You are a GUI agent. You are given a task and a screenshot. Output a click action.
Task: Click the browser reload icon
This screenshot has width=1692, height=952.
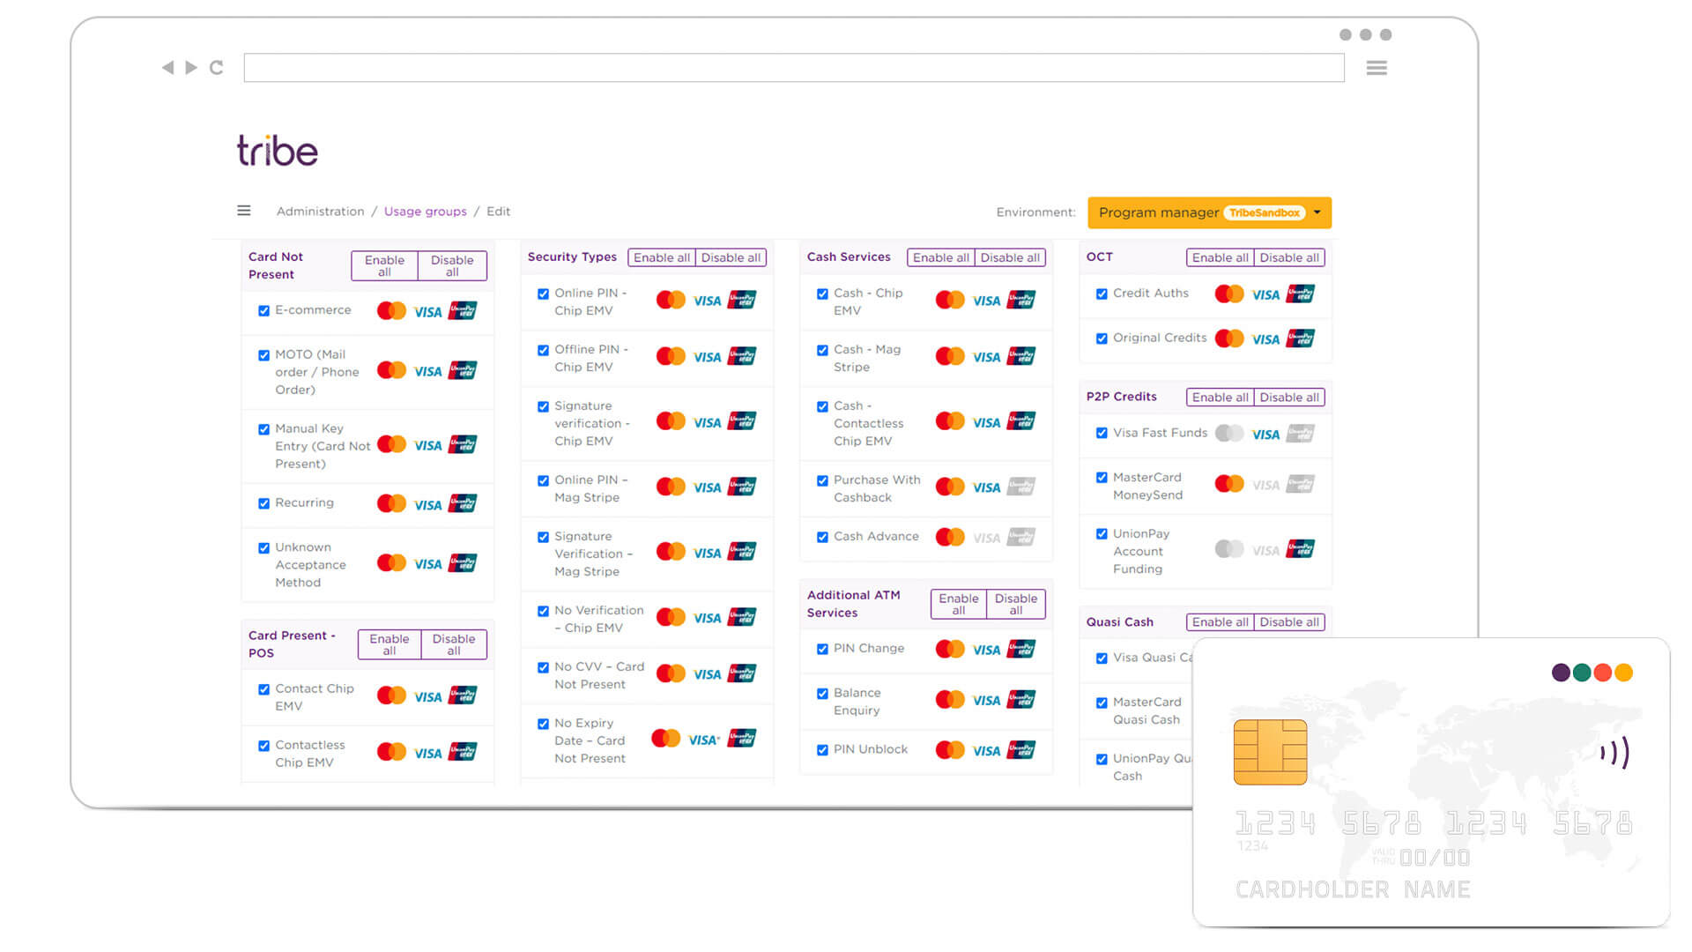217,68
